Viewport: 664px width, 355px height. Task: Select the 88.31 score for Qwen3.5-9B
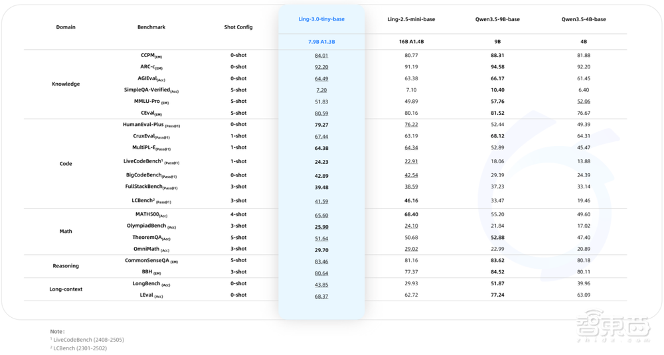(497, 56)
